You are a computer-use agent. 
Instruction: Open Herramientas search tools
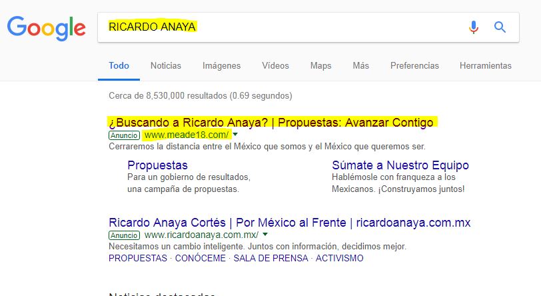coord(485,65)
